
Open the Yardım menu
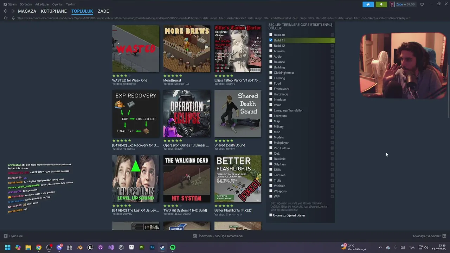click(x=70, y=4)
